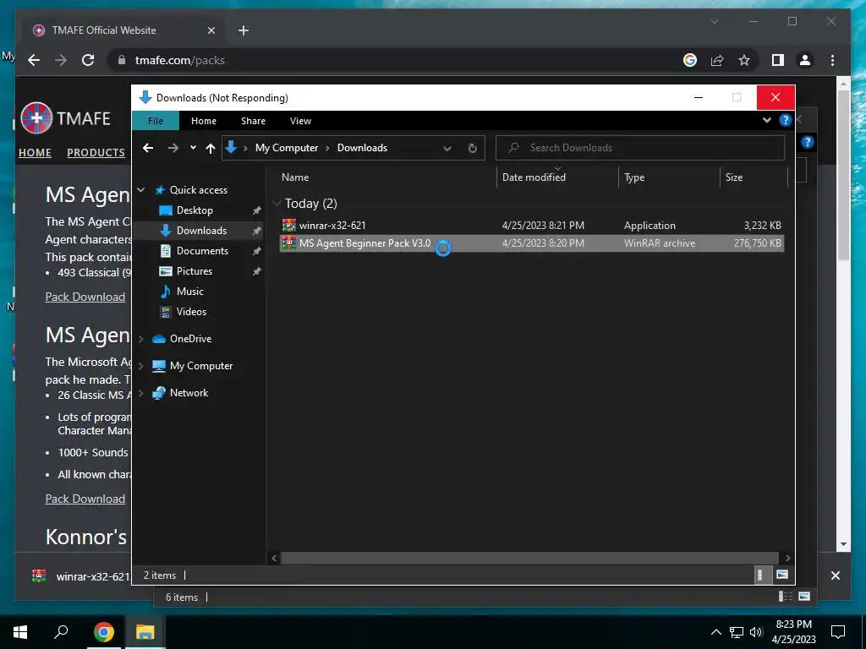Share this page icon in Chrome
866x649 pixels.
717,60
